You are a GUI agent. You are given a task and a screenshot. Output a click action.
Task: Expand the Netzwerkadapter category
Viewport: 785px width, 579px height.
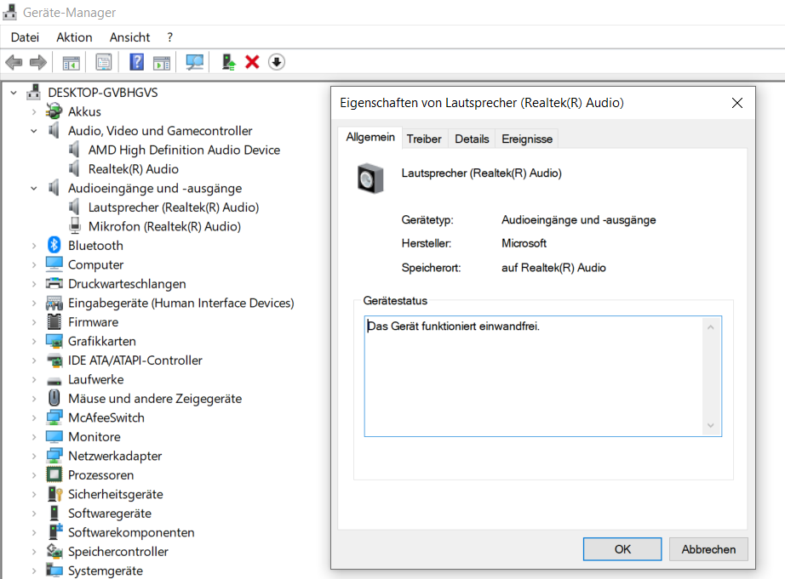[x=34, y=456]
